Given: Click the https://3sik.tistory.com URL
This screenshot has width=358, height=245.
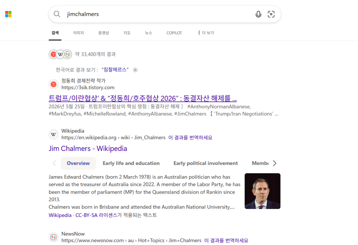Looking at the screenshot, I should pyautogui.click(x=88, y=87).
